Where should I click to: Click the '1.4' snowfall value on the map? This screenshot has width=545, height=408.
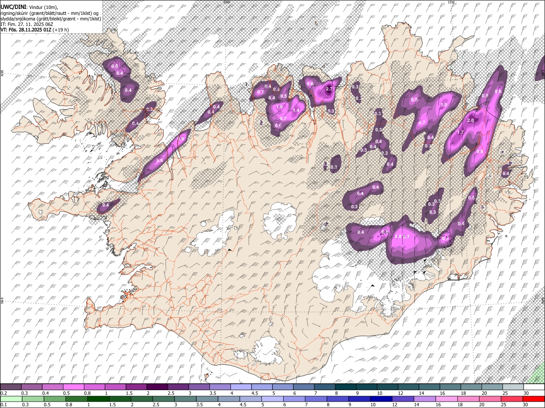[296, 110]
